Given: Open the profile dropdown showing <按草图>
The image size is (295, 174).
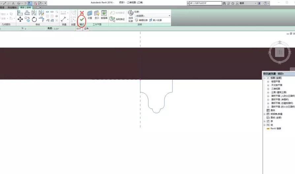Looking at the screenshot, I should pos(152,16).
